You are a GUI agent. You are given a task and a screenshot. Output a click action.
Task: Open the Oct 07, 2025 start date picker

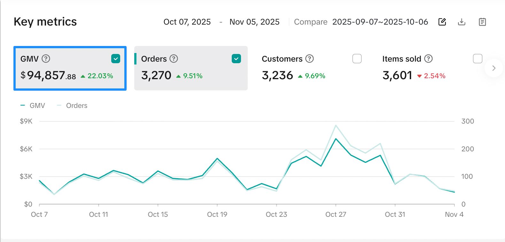(187, 22)
